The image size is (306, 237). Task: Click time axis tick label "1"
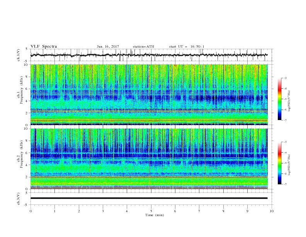pos(54,211)
